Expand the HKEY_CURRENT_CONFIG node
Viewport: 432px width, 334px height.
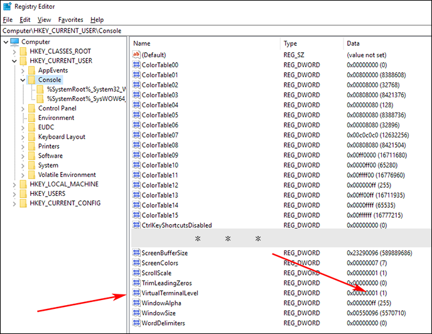(x=14, y=203)
